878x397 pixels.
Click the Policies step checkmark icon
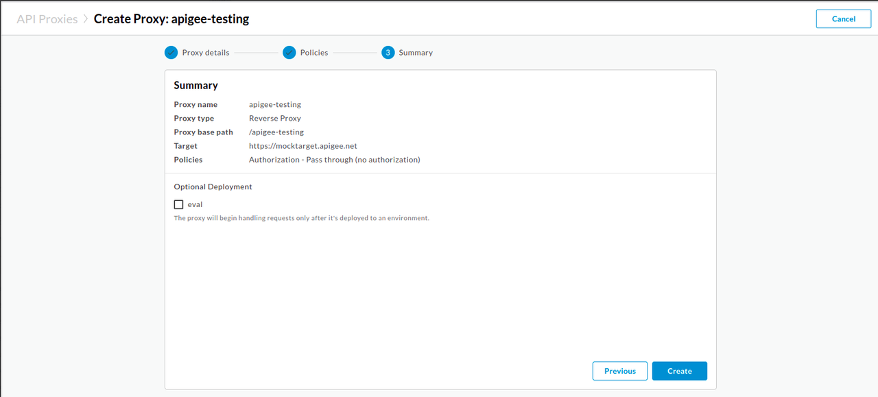[x=289, y=52]
